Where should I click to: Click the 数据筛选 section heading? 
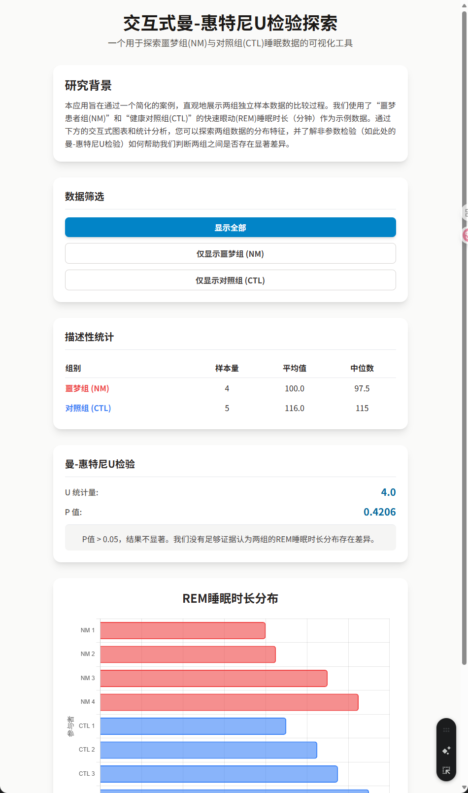[x=84, y=196]
